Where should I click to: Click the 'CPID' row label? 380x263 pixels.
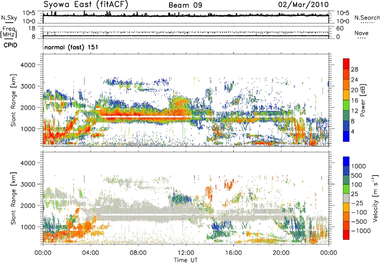10,45
